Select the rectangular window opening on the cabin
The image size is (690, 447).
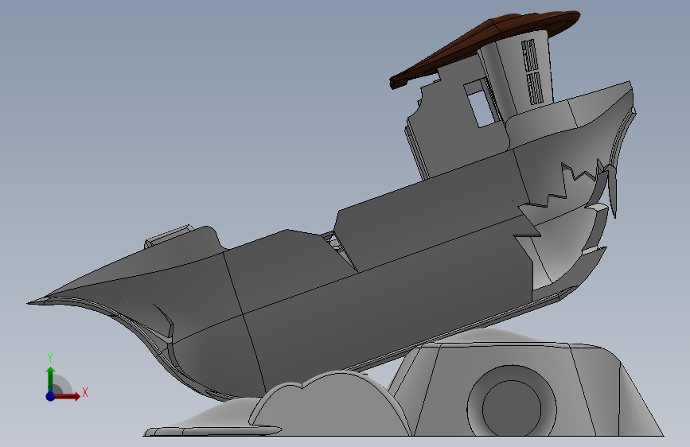[481, 104]
